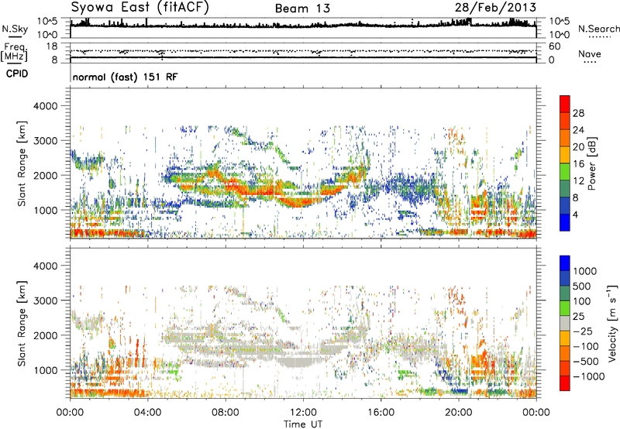The image size is (620, 429).
Task: Click the '16' tick label on Power bar
Action: [x=578, y=164]
